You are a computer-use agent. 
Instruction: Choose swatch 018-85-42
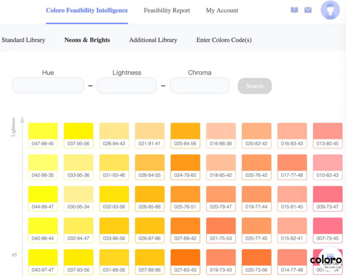tap(221, 167)
